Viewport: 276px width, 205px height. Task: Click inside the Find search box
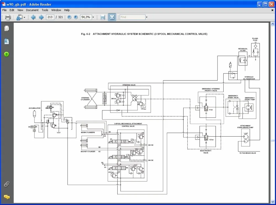tap(132, 17)
